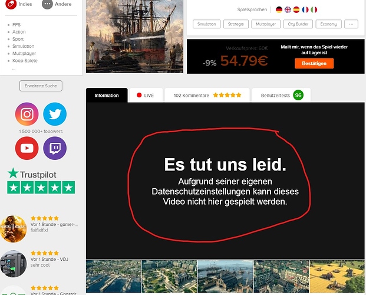Click the 54.79€ price text
This screenshot has height=295, width=366.
pyautogui.click(x=244, y=61)
